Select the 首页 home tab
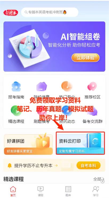109x198 pixels. (x=13, y=191)
